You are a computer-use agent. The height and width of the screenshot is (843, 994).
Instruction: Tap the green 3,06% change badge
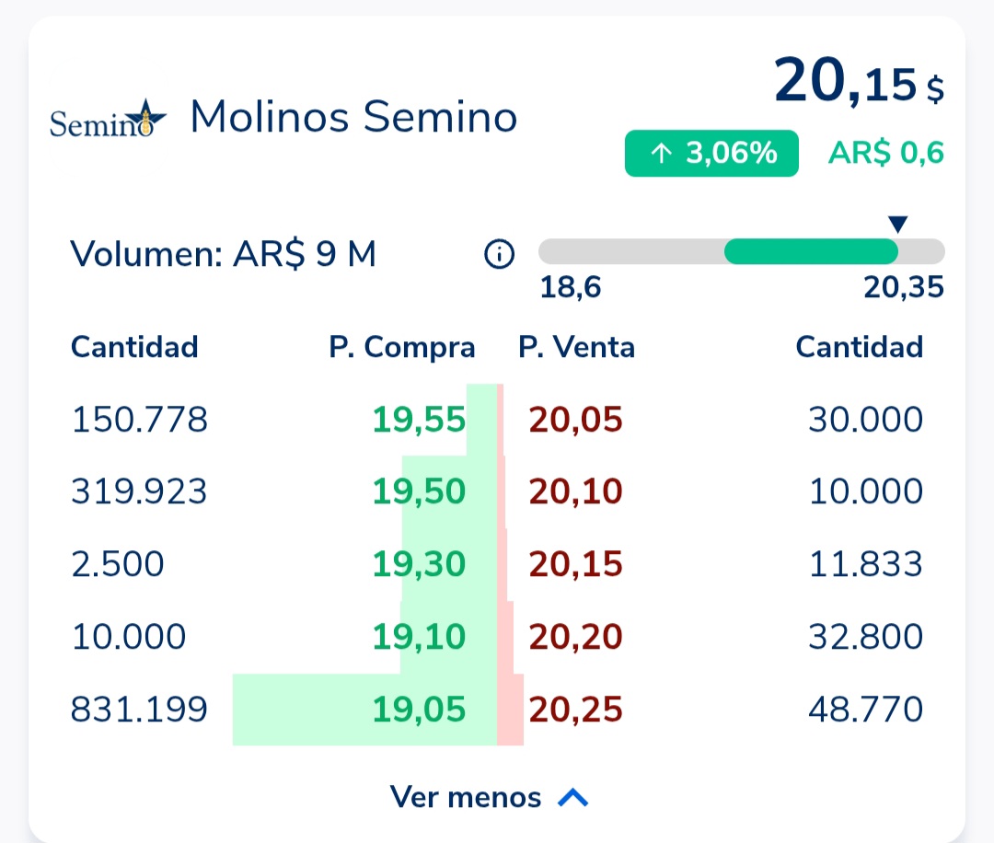pos(711,153)
